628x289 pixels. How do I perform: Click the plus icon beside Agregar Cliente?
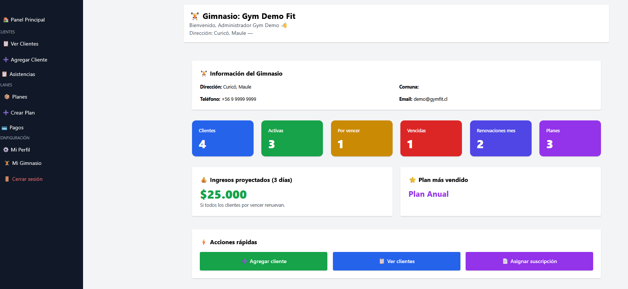coord(6,60)
